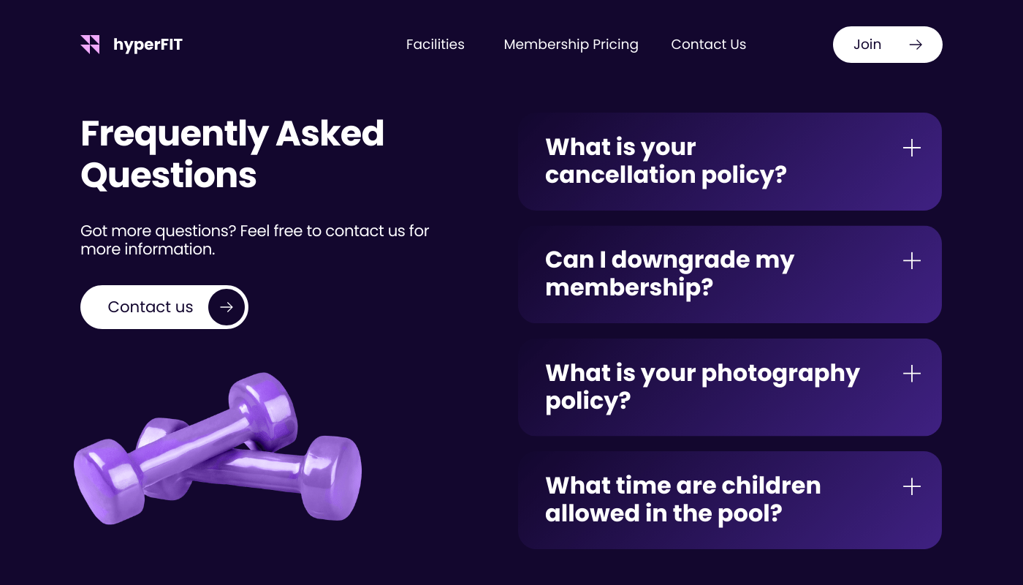Click the plus icon on the children pool question
This screenshot has height=585, width=1023.
click(x=912, y=486)
